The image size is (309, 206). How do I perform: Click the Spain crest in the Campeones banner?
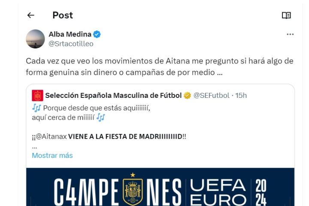[133, 189]
